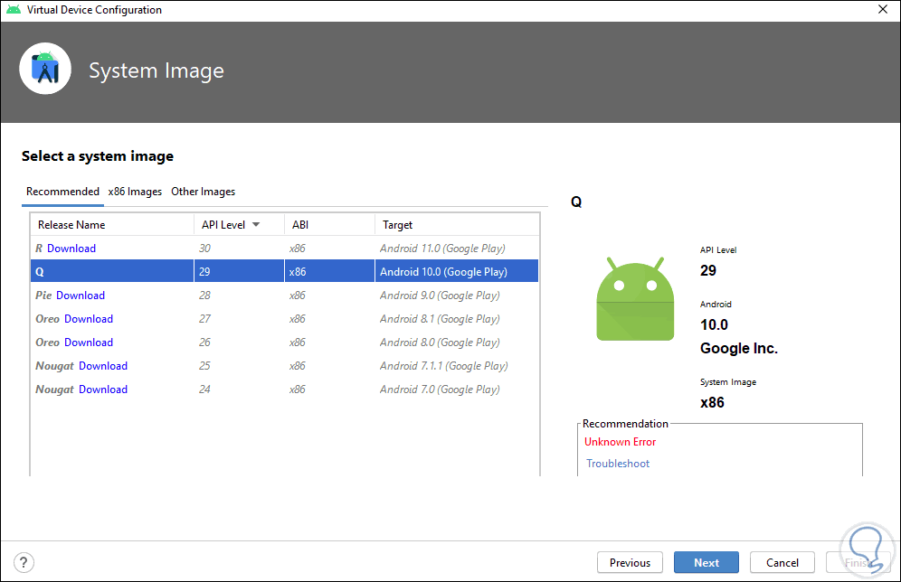
Task: Select the Recommended tab
Action: pos(62,192)
